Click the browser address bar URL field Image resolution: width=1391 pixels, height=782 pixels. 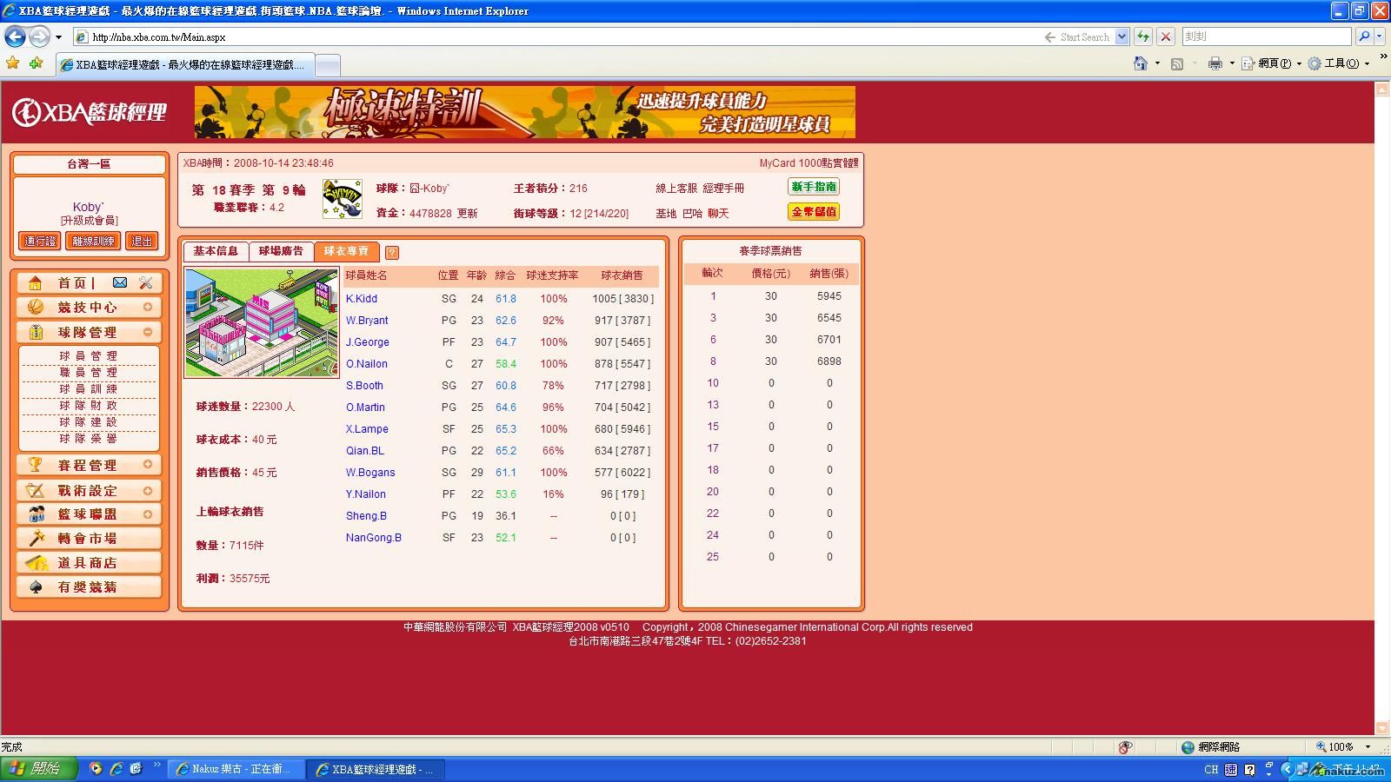pos(556,37)
